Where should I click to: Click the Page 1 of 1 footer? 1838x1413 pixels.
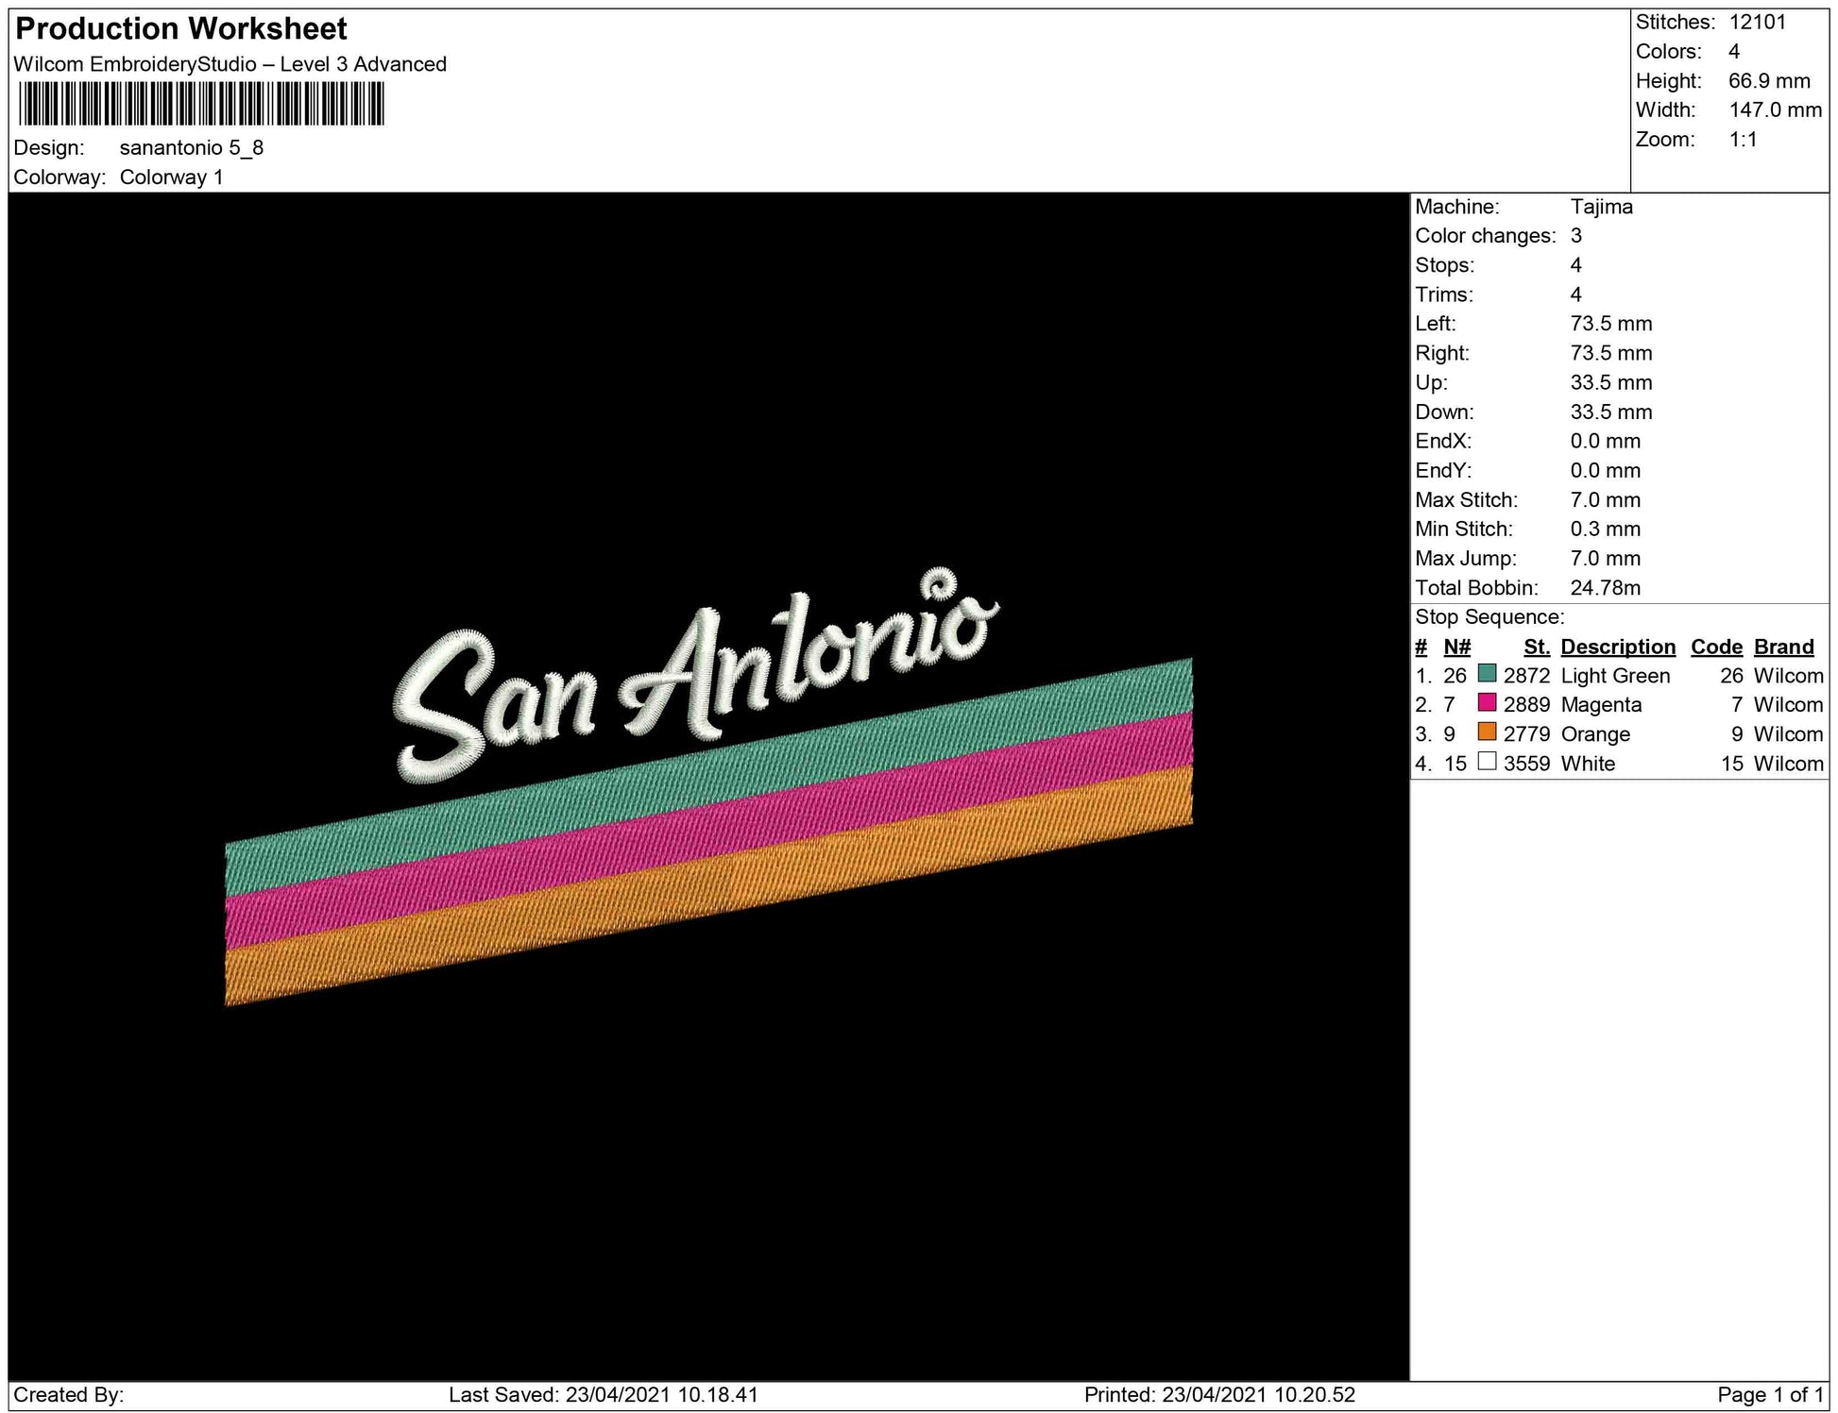[x=1770, y=1395]
